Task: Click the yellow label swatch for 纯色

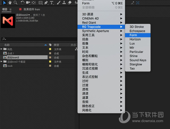Action: [x=50, y=49]
